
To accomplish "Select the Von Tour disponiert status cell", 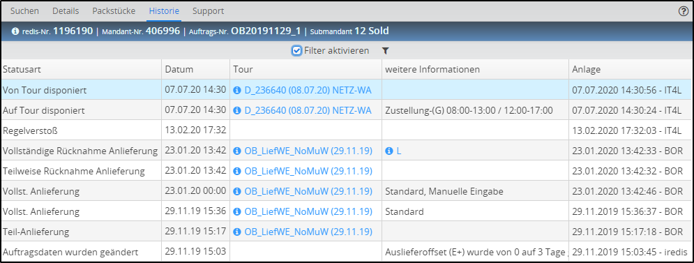I will 82,90.
